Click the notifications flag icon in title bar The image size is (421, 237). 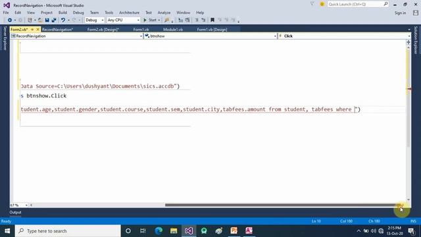(312, 4)
